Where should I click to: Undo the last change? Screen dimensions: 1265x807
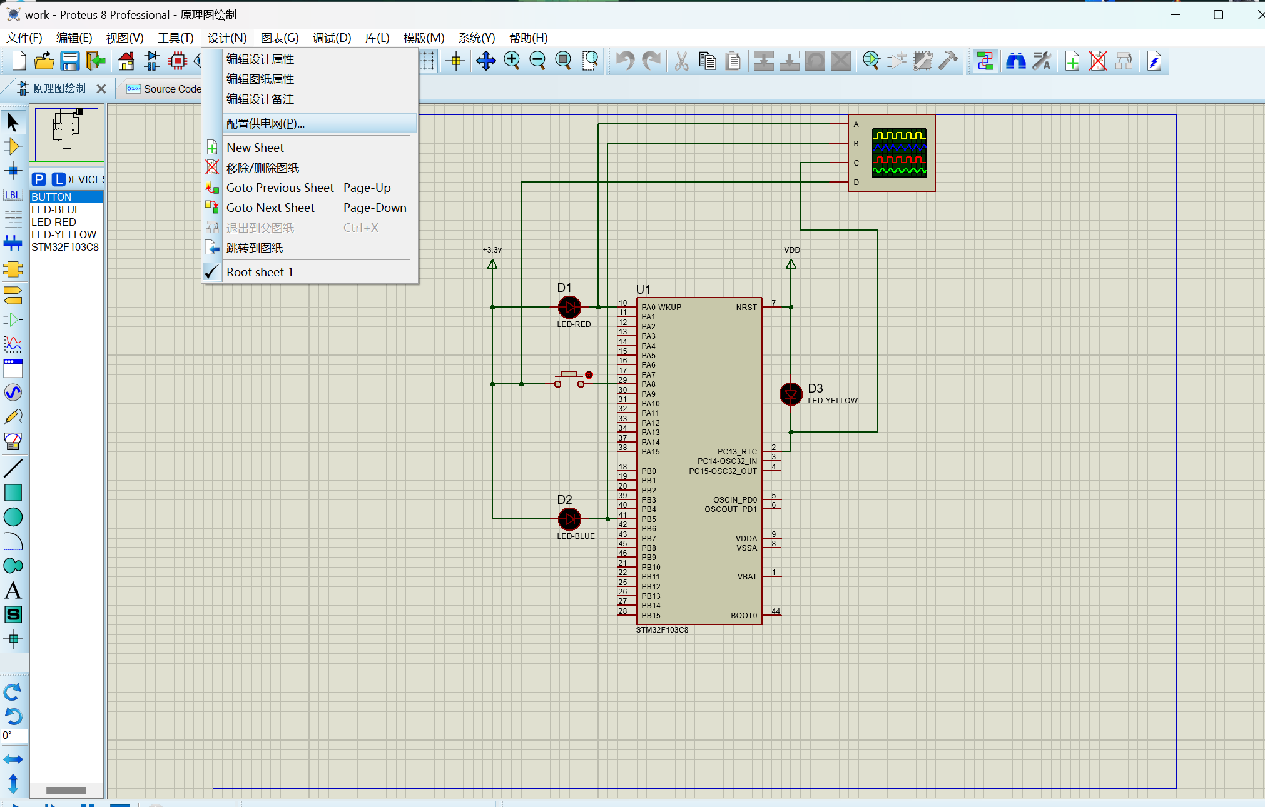[x=624, y=61]
